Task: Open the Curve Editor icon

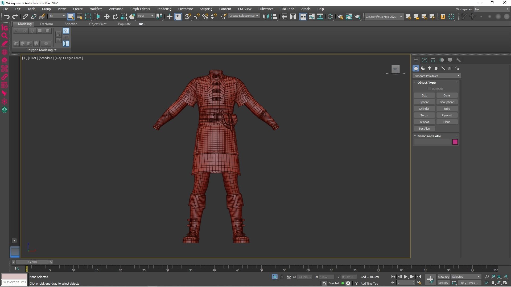Action: pos(311,16)
